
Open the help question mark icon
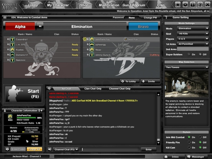coord(200,5)
